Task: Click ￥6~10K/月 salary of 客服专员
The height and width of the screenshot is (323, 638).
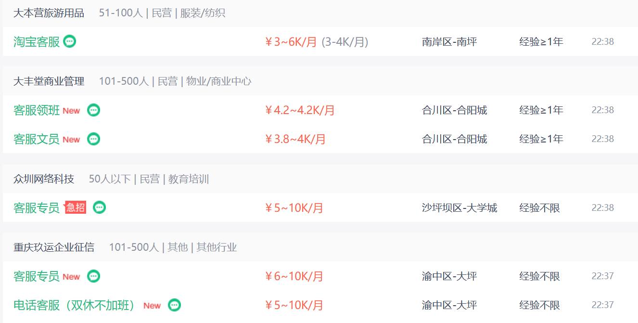Action: tap(294, 276)
